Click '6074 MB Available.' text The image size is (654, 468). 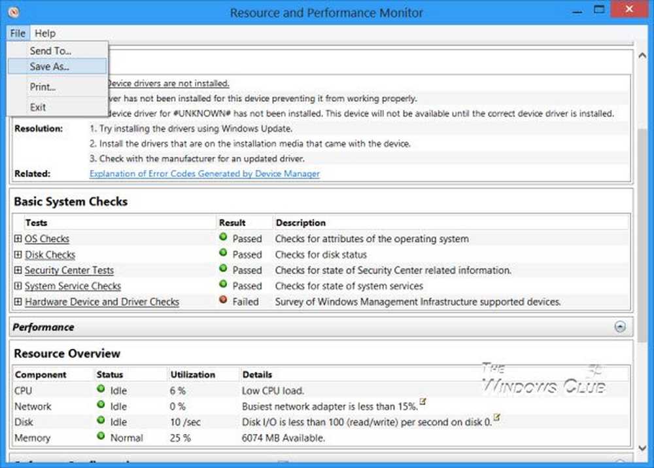point(283,438)
